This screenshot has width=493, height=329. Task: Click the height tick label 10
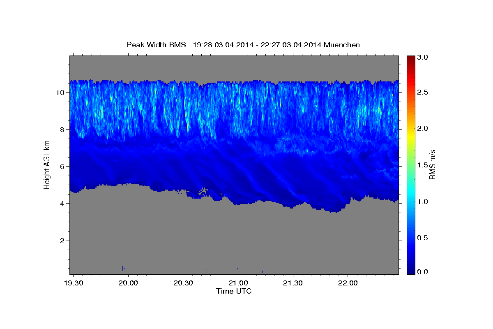(x=60, y=92)
